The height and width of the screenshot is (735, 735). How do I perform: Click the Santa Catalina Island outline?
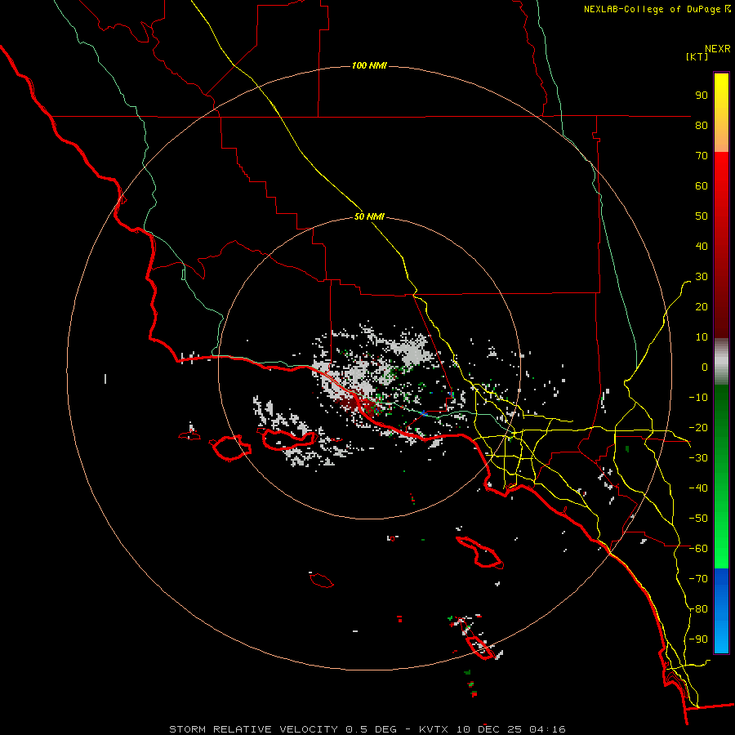(x=479, y=552)
